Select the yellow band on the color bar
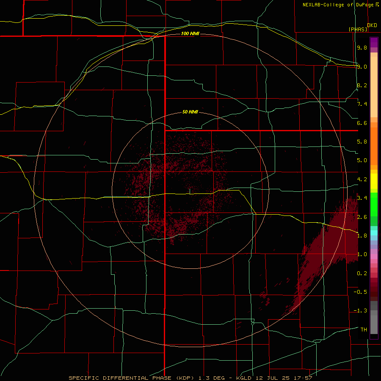The height and width of the screenshot is (381, 381). (x=374, y=181)
